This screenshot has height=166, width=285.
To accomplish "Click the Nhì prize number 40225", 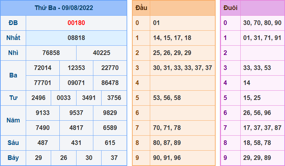I will point(102,53).
